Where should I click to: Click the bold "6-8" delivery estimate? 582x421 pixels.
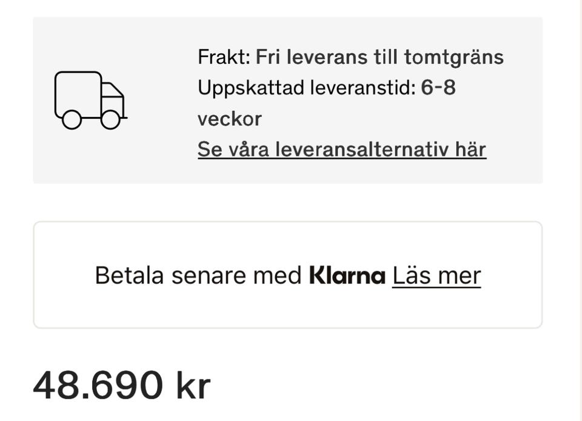coord(438,88)
